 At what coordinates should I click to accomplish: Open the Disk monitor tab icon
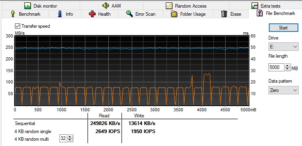coord(27,6)
